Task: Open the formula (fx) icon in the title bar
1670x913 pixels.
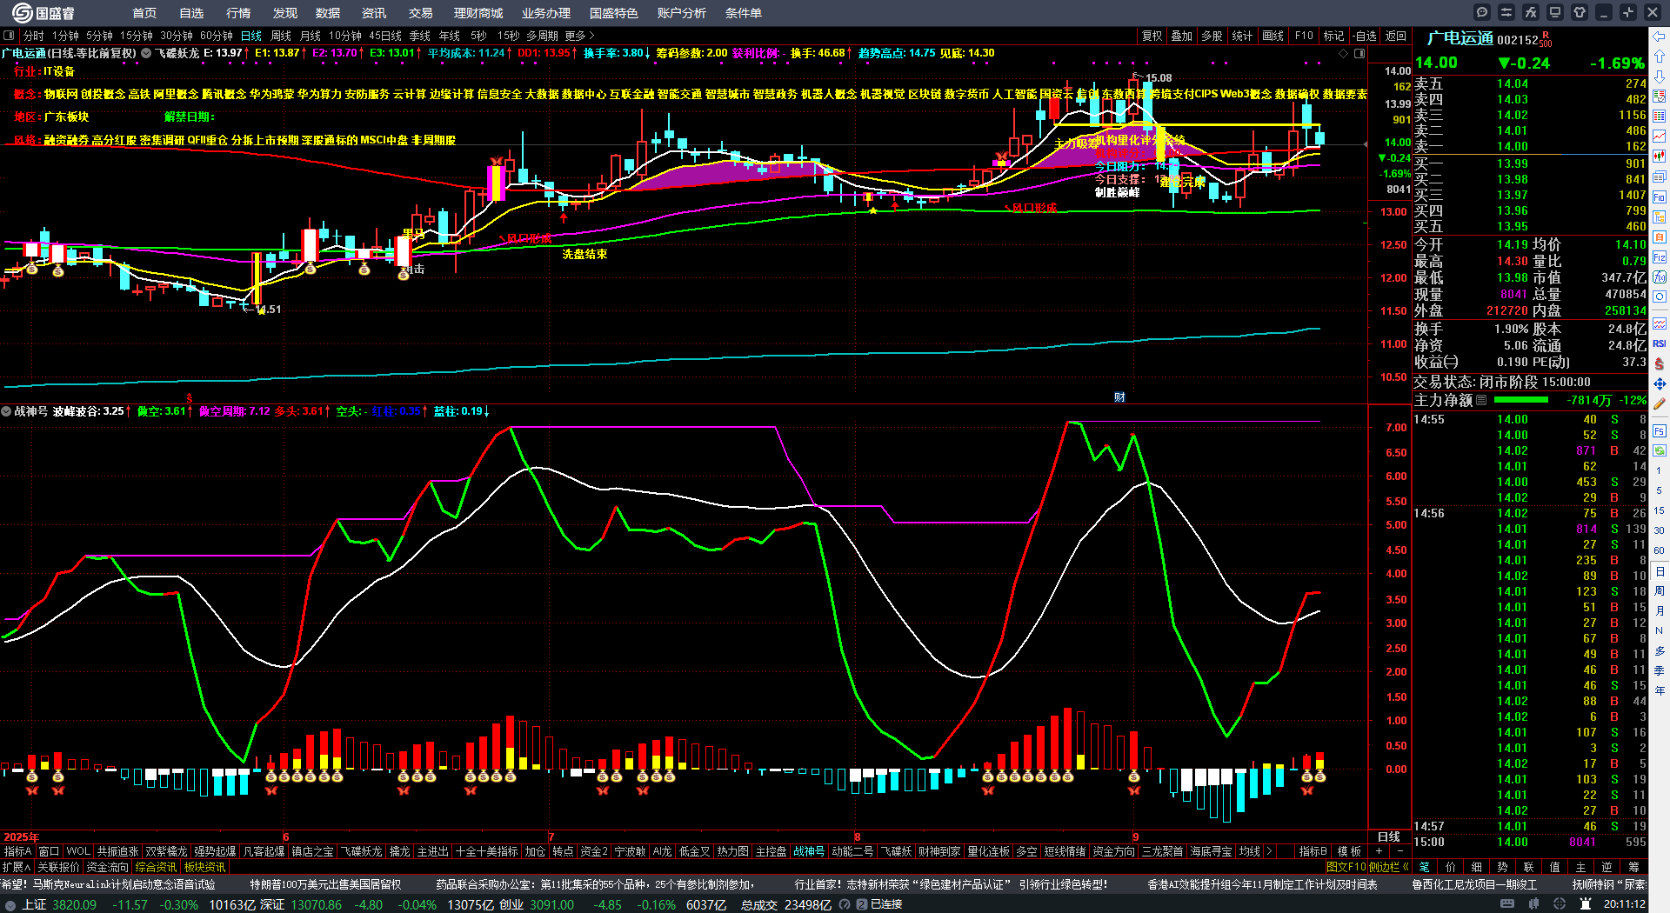Action: pyautogui.click(x=1531, y=12)
